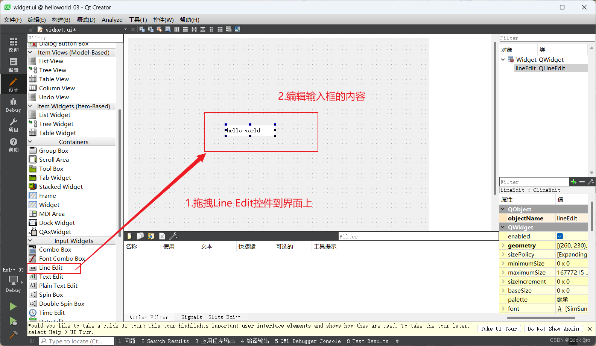The image size is (596, 346).
Task: Expand sizePolicy property
Action: point(503,254)
